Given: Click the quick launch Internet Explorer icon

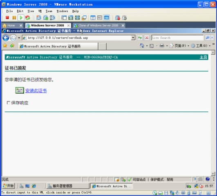Looking at the screenshot, I should (x=34, y=186).
